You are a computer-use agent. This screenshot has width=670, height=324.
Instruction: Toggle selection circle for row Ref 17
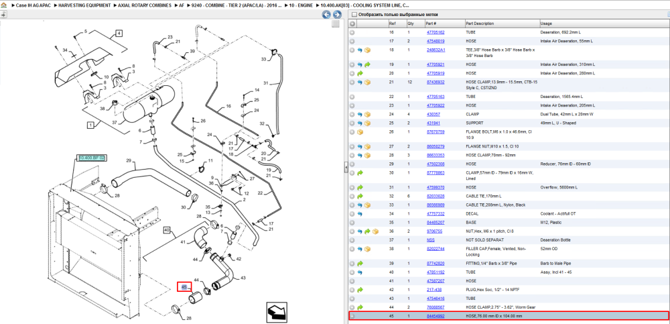pos(352,41)
